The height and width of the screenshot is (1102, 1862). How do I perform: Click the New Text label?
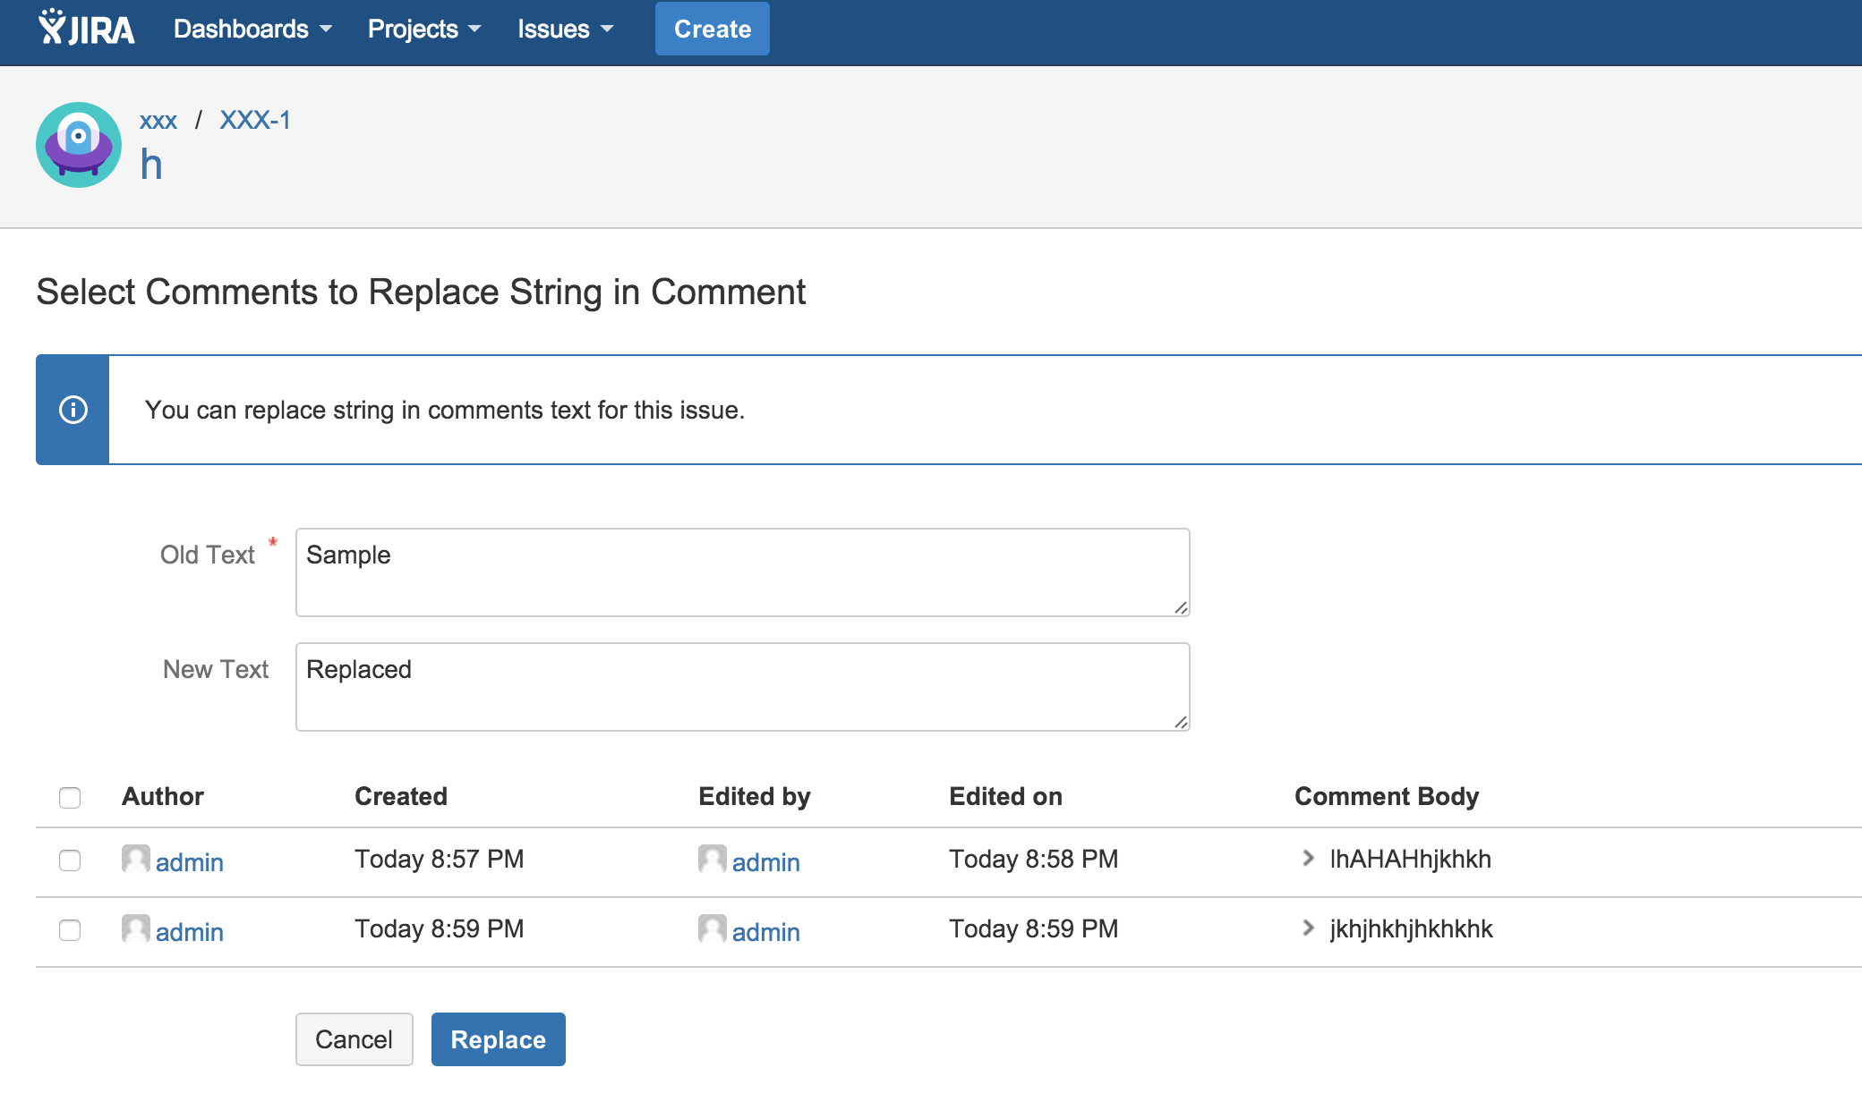[x=216, y=669]
